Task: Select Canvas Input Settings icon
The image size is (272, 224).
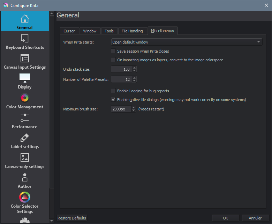Action: tap(24, 58)
